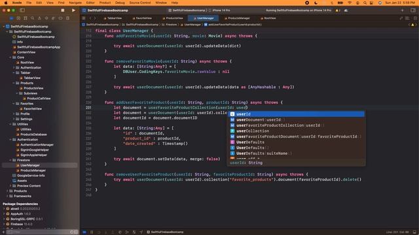The height and width of the screenshot is (235, 419).
Task: Expand the Settings folder
Action: coord(14,119)
